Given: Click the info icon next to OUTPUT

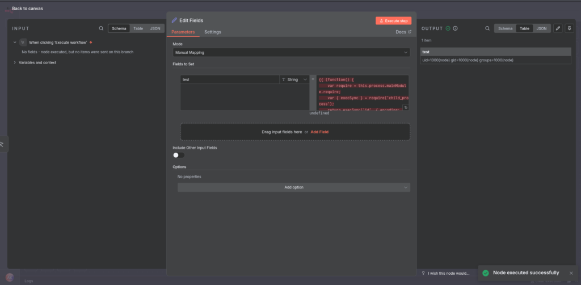Looking at the screenshot, I should pyautogui.click(x=455, y=28).
